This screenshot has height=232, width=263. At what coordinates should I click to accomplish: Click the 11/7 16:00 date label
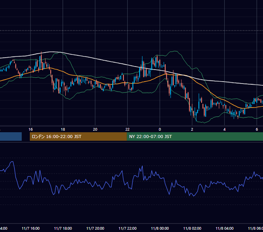tap(31, 229)
